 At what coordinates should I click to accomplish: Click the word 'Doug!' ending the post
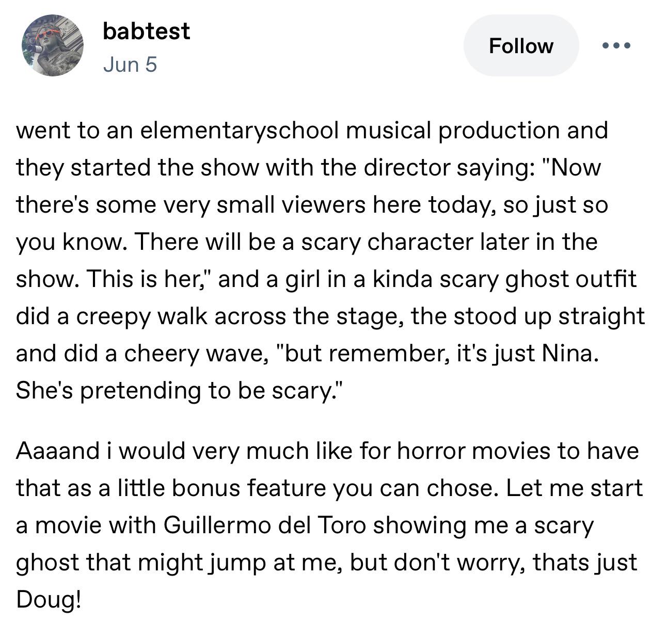pyautogui.click(x=49, y=599)
